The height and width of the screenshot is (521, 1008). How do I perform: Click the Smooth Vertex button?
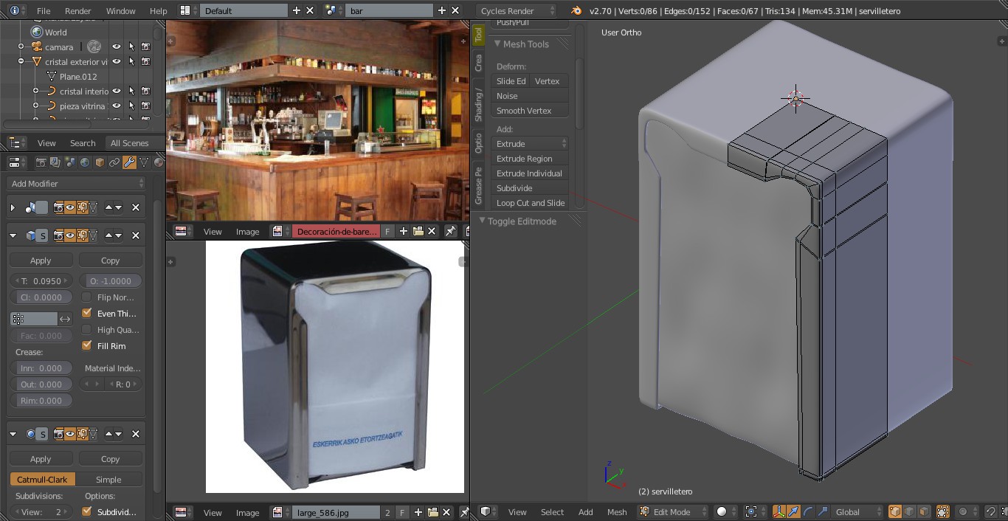(x=531, y=110)
